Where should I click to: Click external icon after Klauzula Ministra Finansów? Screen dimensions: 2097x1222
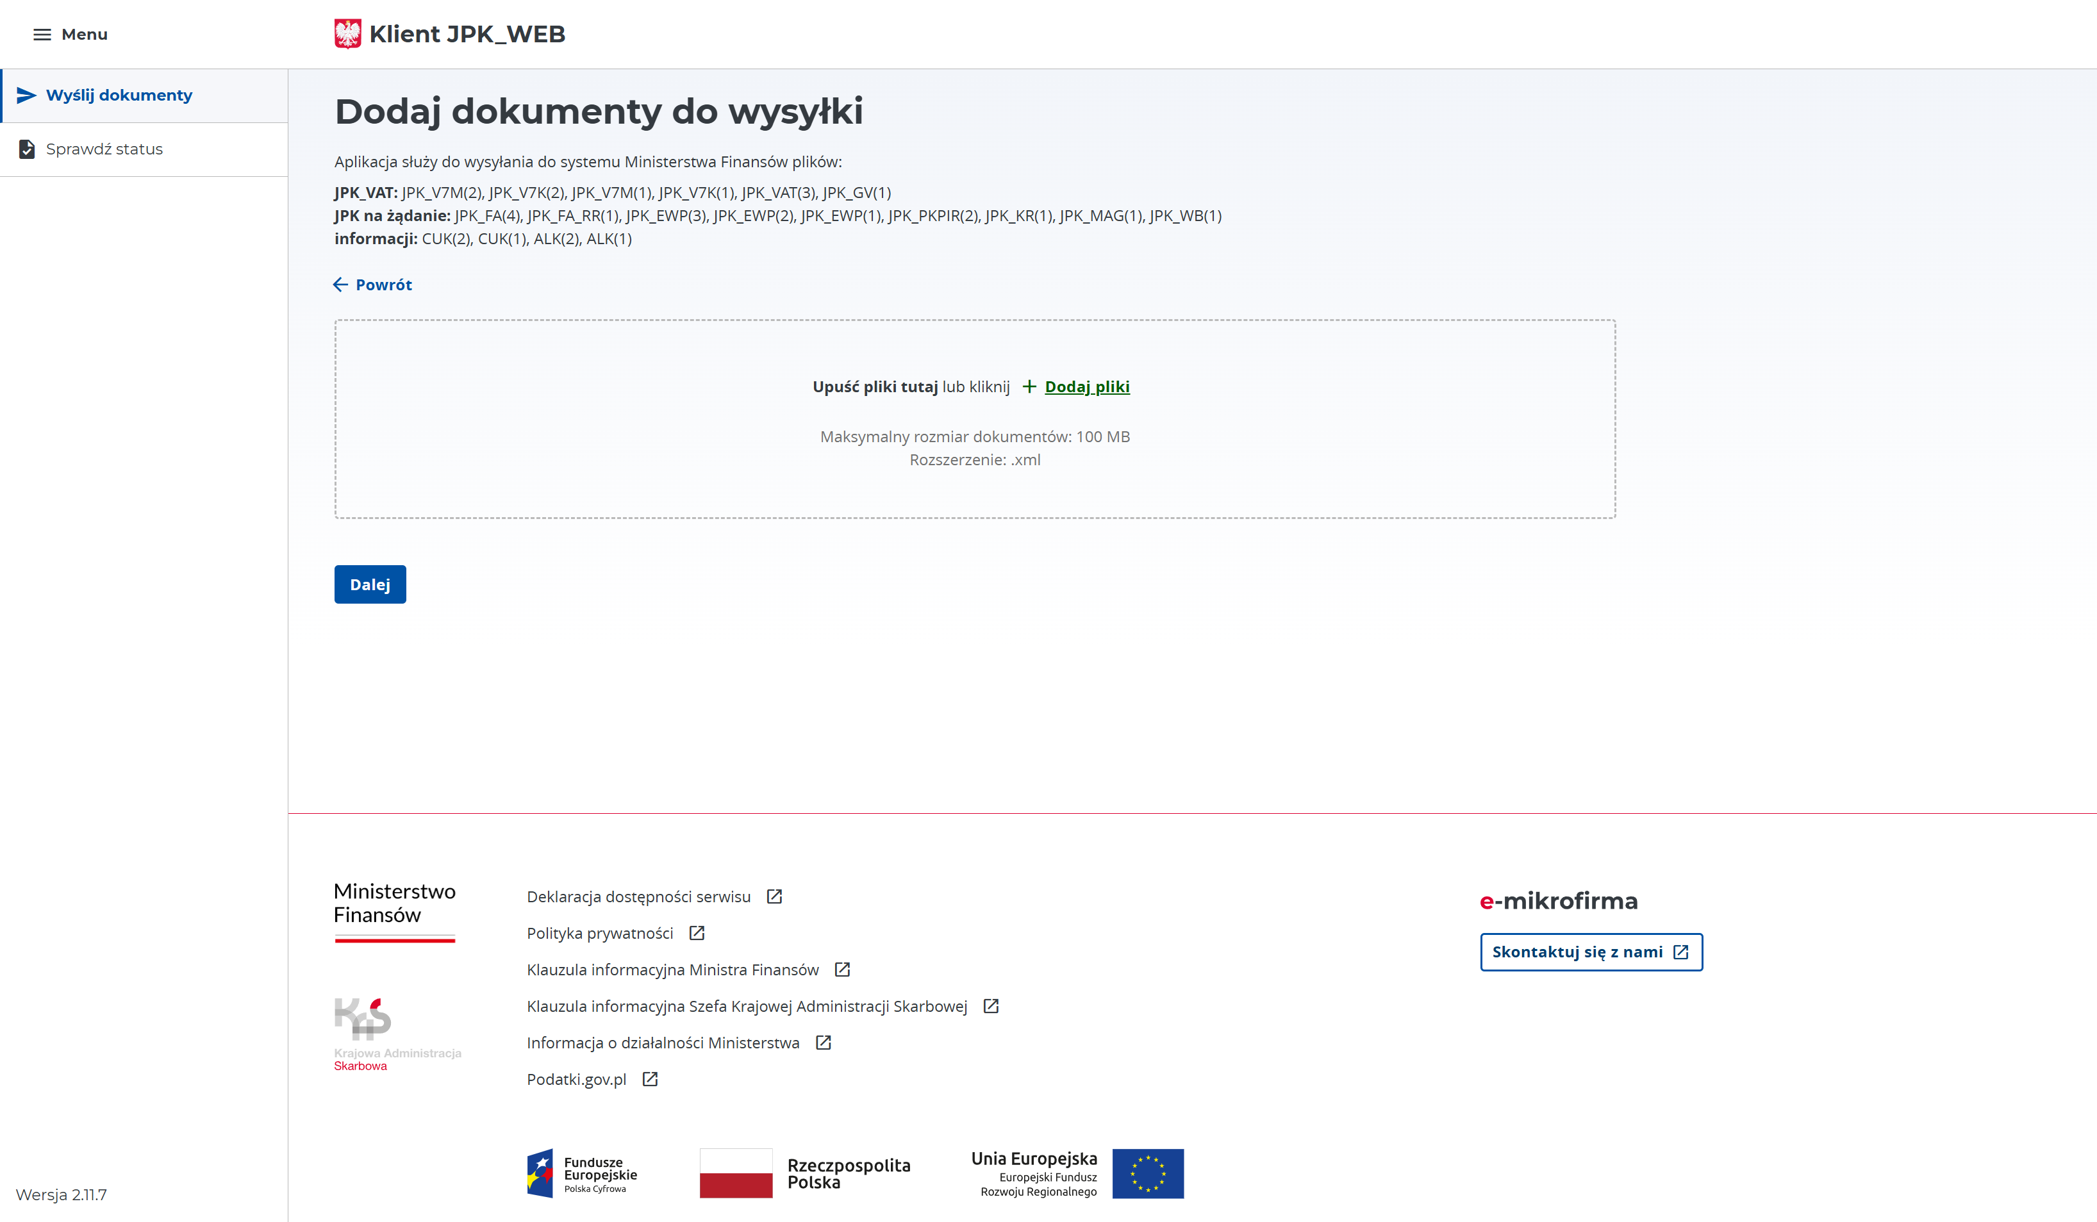pyautogui.click(x=842, y=970)
